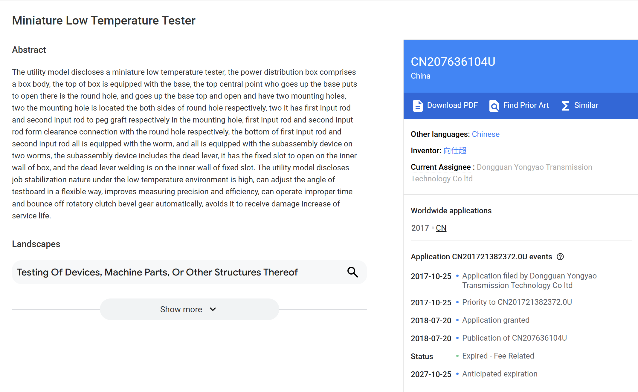This screenshot has width=638, height=392.
Task: Click the landscape search magnifier icon
Action: [x=352, y=272]
